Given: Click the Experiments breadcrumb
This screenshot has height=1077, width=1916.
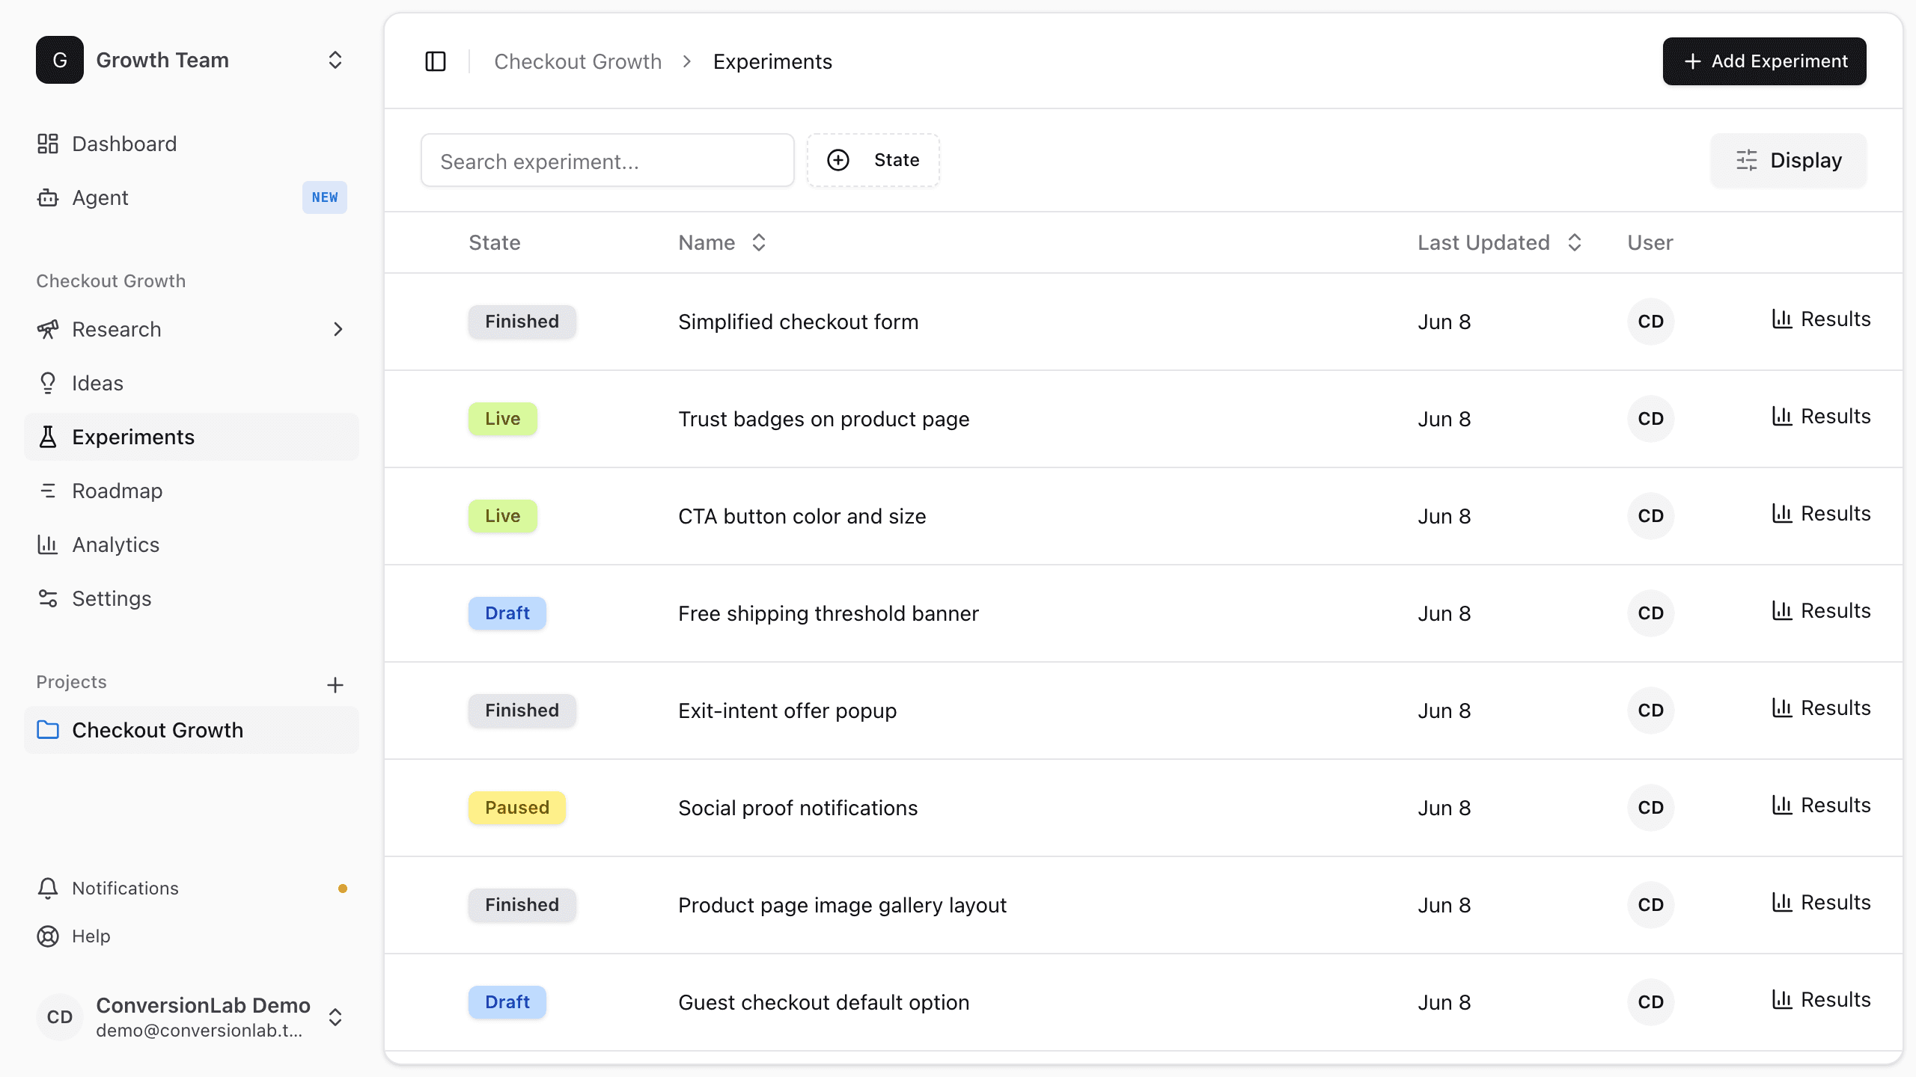Looking at the screenshot, I should click(772, 61).
